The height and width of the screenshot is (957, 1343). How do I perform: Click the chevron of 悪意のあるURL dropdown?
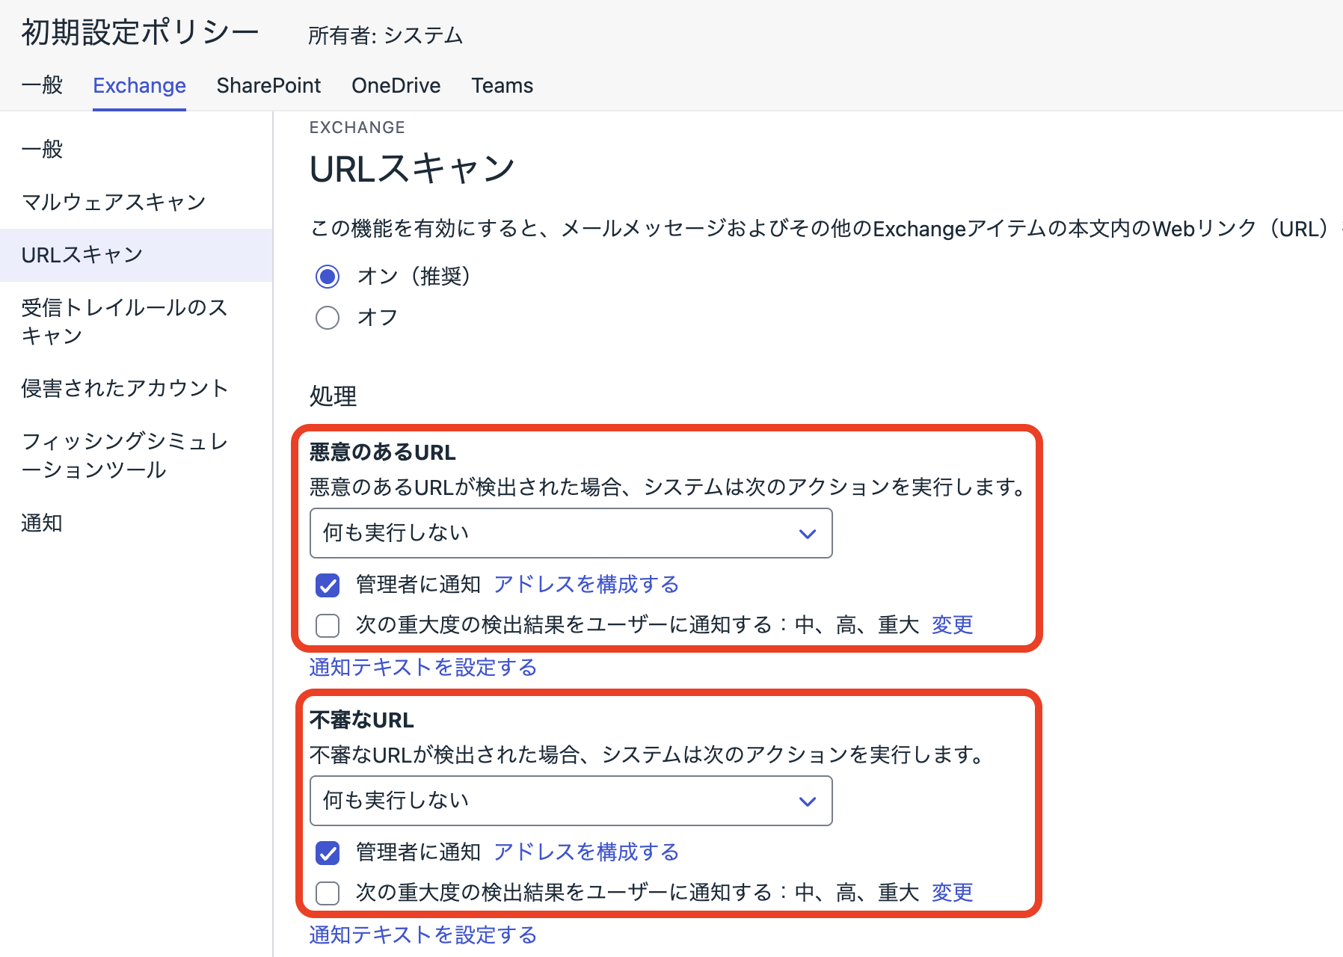pos(807,534)
